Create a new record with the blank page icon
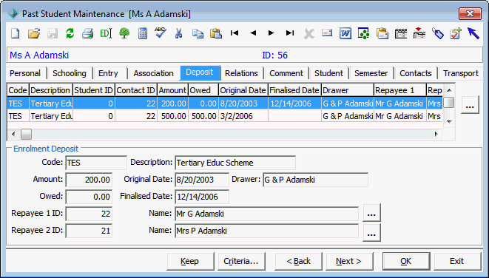This screenshot has height=278, width=489. [16, 33]
